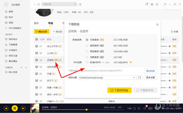This screenshot has width=183, height=113.
Task: Toggle the loop mode icon in player bar
Action: point(135,108)
